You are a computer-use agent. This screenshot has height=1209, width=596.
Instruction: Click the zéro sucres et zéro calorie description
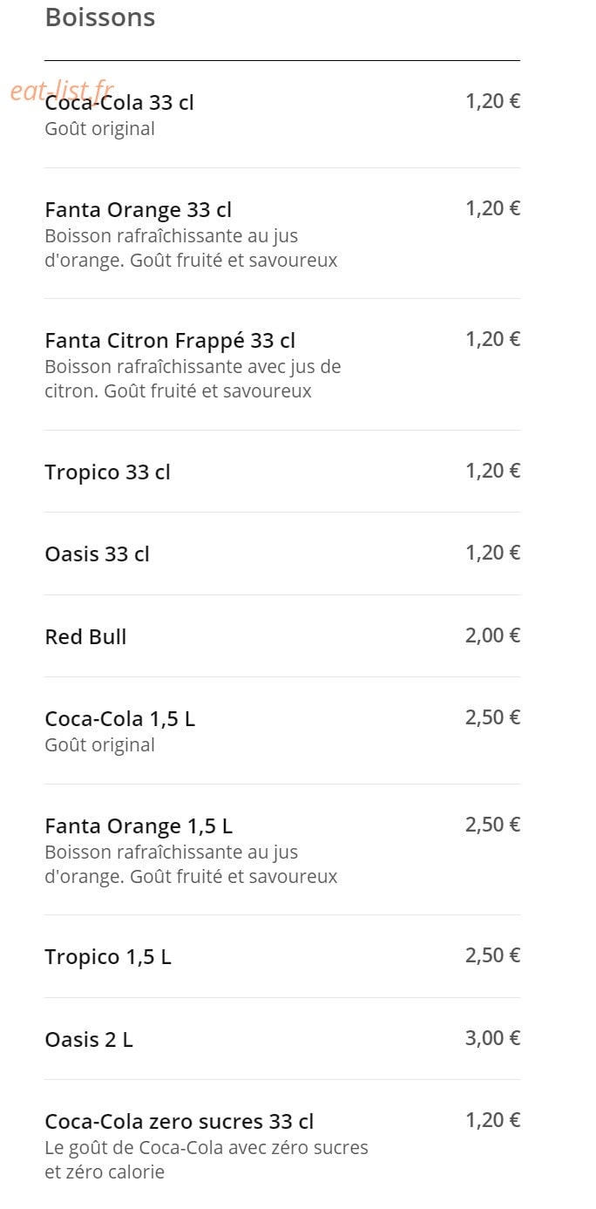click(207, 1159)
